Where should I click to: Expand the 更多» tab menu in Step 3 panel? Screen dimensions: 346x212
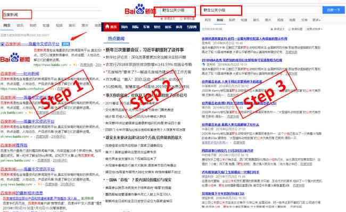click(x=317, y=20)
